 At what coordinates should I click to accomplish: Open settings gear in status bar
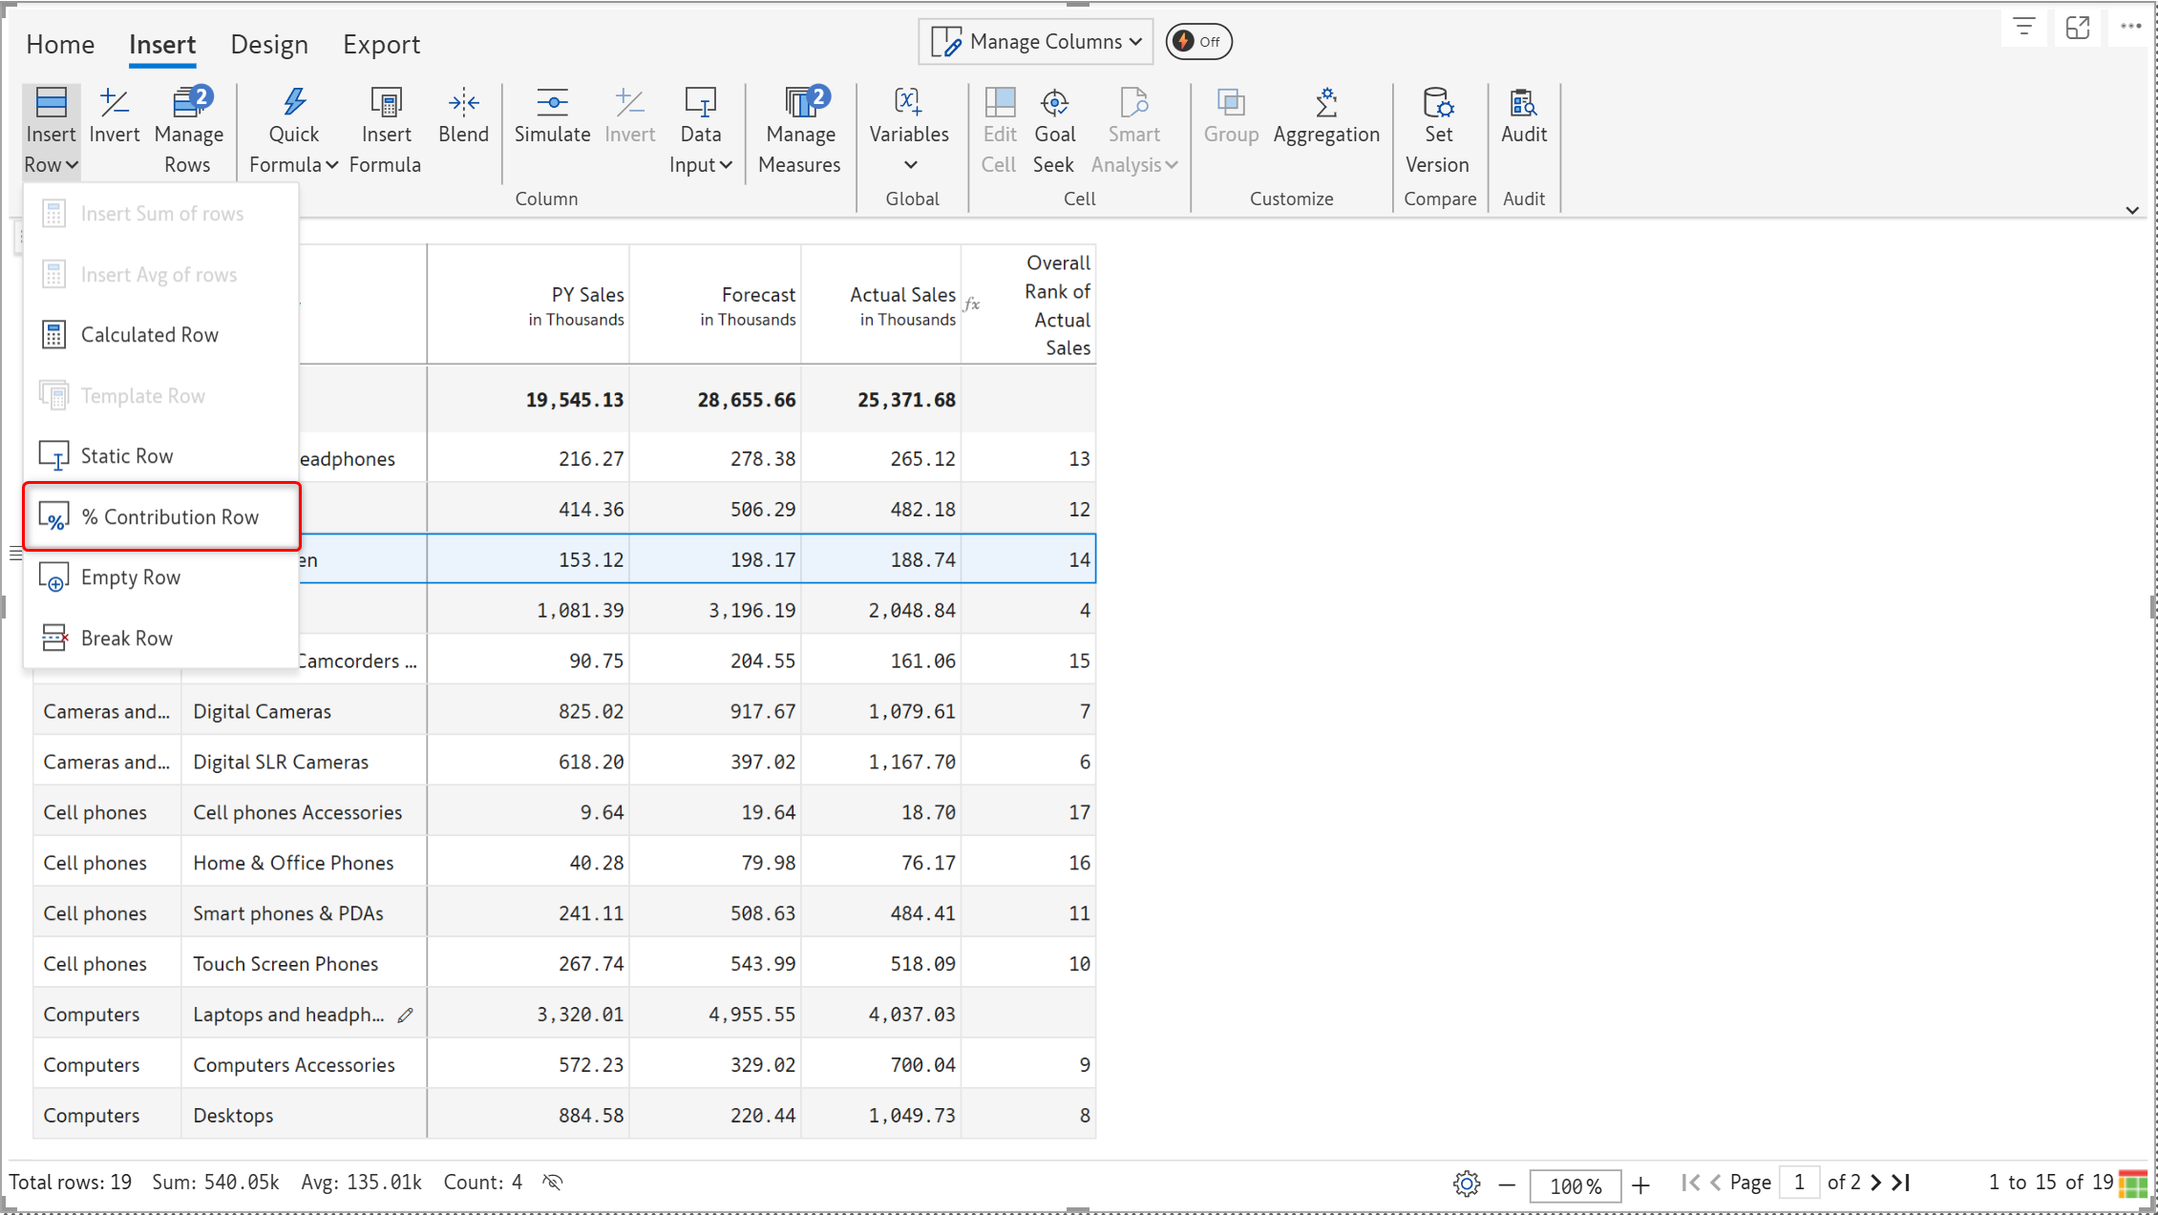[1467, 1184]
